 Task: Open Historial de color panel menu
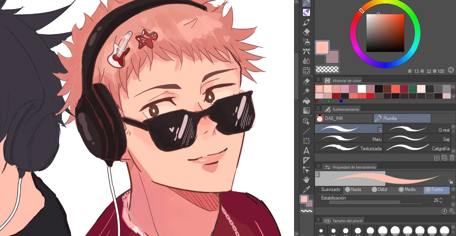coord(318,80)
